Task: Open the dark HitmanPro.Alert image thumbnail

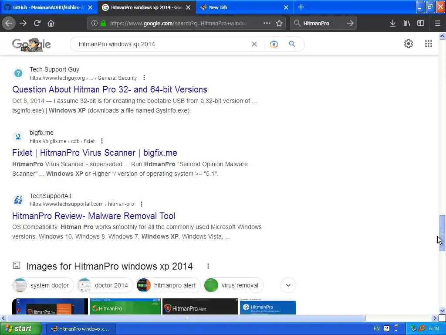Action: (x=200, y=307)
